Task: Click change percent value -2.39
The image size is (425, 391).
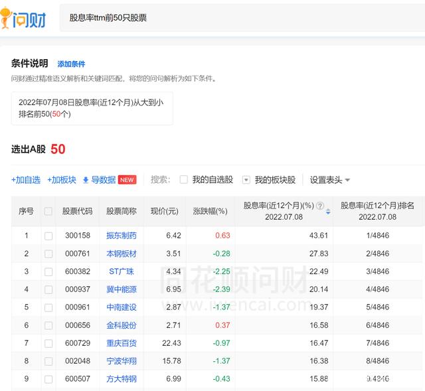Action: point(221,289)
